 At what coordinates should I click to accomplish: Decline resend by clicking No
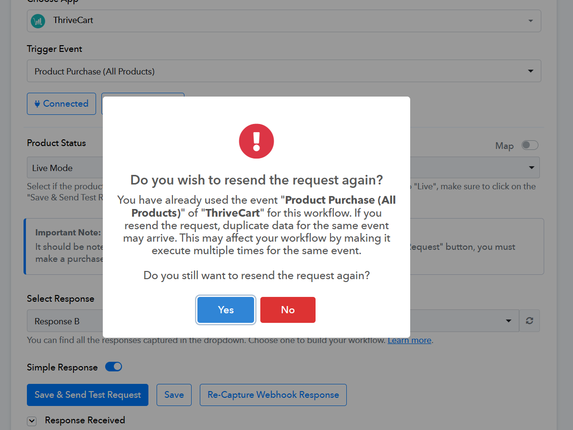click(x=288, y=310)
